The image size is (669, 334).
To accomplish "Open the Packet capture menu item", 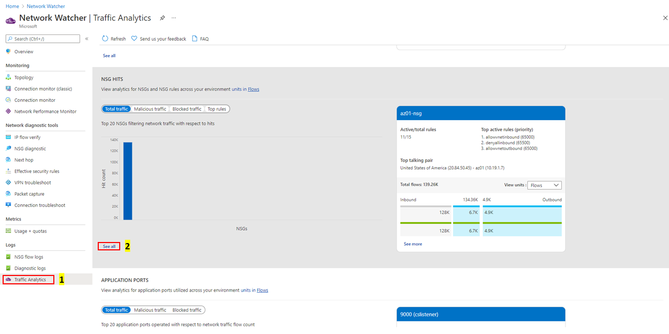I will pos(29,194).
